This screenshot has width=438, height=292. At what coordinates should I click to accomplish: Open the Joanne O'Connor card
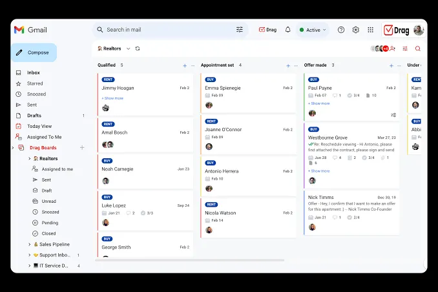coord(248,134)
